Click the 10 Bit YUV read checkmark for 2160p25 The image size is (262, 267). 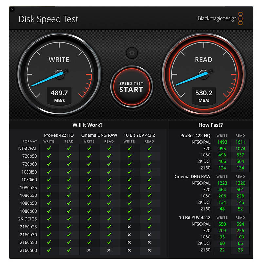pos(149,227)
